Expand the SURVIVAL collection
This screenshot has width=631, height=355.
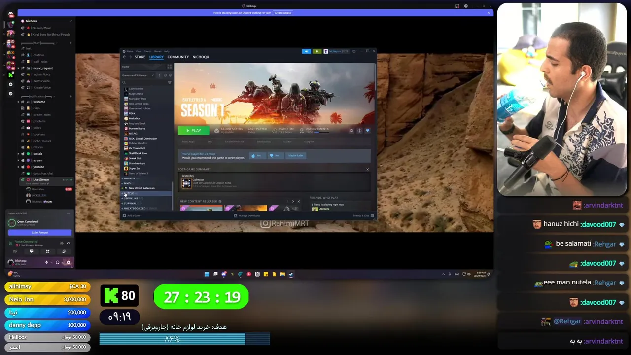(x=130, y=203)
